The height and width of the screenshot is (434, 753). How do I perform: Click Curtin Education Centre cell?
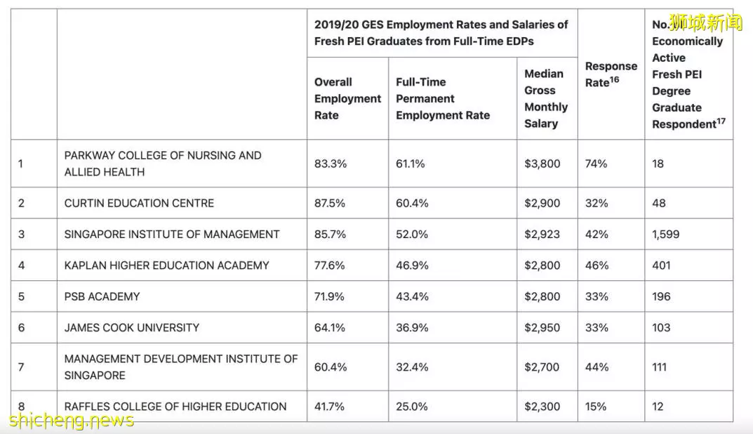pos(139,203)
